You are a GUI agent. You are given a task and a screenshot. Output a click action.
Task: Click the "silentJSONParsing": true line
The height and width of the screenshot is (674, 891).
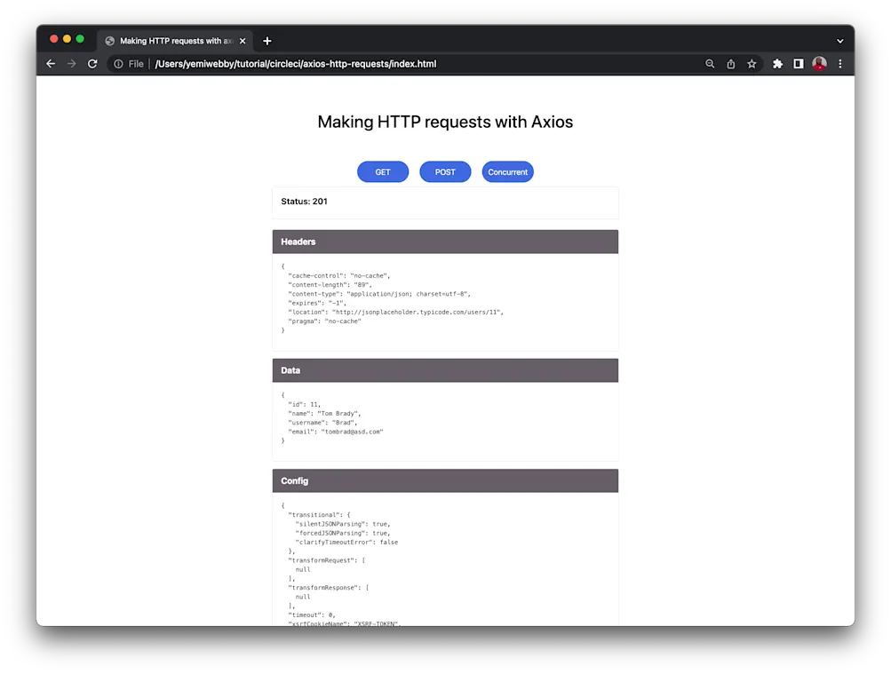[x=343, y=524]
